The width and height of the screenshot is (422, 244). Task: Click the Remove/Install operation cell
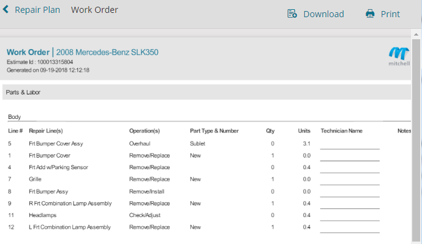(x=147, y=191)
